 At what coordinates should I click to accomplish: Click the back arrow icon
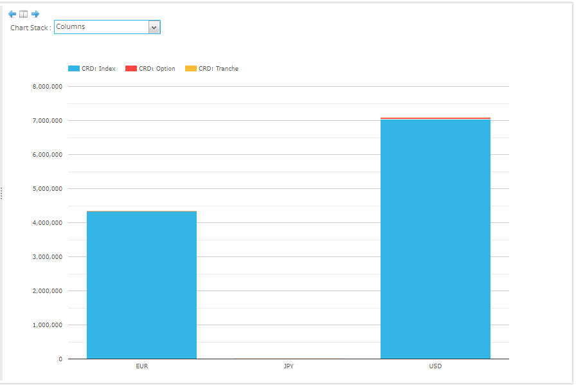(x=12, y=14)
